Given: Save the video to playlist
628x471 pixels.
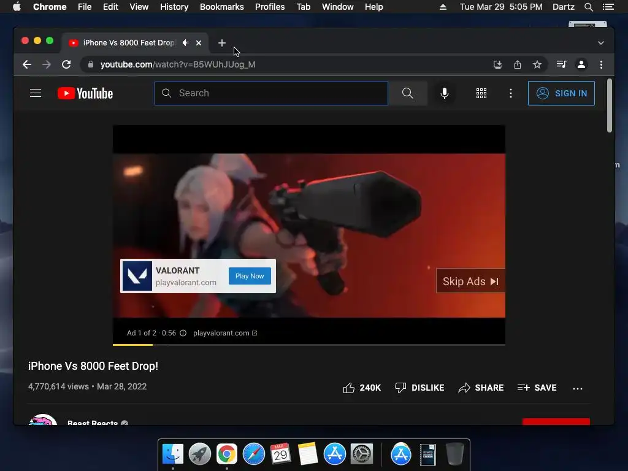Looking at the screenshot, I should point(537,388).
